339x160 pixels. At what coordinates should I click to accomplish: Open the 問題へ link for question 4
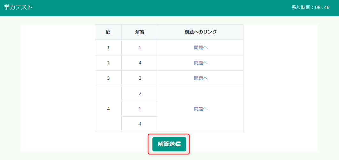pos(201,109)
